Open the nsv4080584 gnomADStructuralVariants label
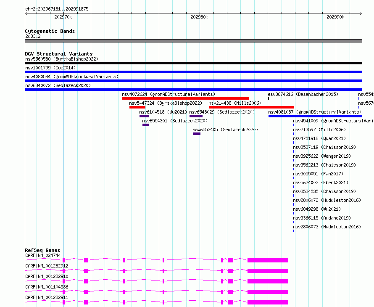Viewport: 374px width, 307px height. point(72,77)
